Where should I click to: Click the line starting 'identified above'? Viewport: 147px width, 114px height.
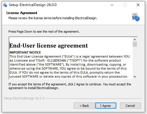pos(68,64)
